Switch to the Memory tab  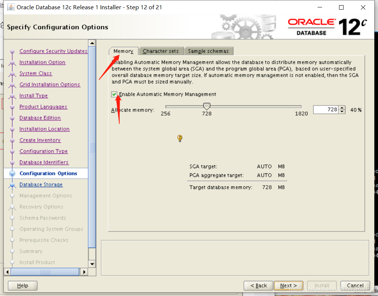[123, 51]
